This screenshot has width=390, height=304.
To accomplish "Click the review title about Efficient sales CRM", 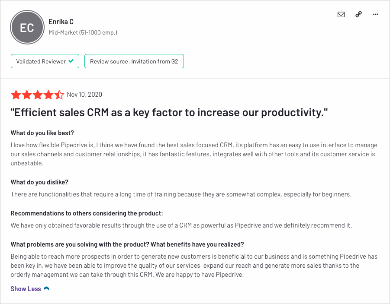I will 169,112.
